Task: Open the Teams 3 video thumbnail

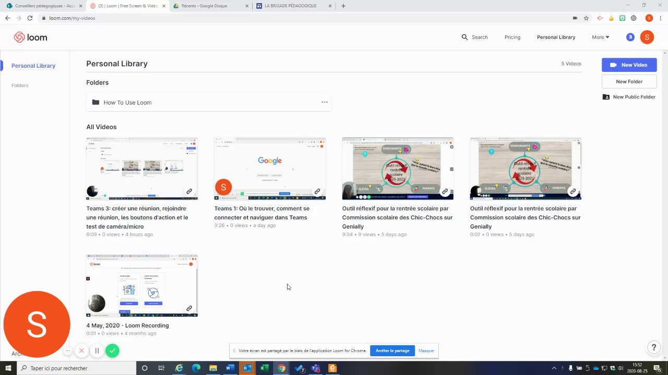Action: point(142,169)
